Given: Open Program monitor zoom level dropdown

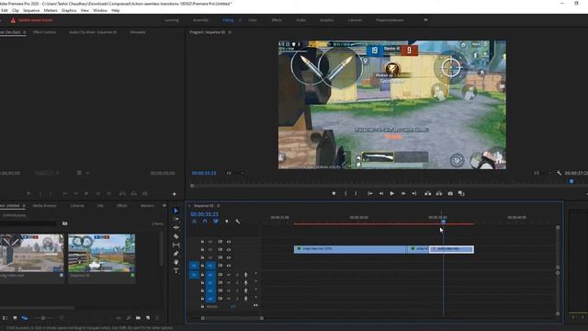Looking at the screenshot, I should [x=235, y=173].
